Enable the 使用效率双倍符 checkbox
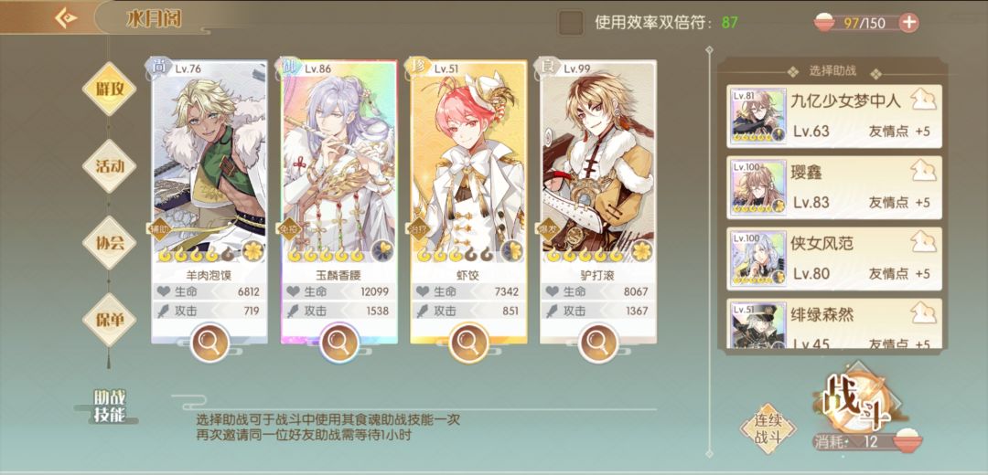 pos(571,23)
